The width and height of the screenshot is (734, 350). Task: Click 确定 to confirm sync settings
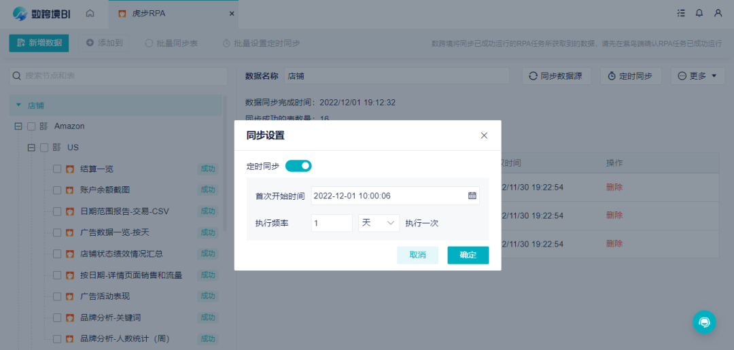coord(468,255)
